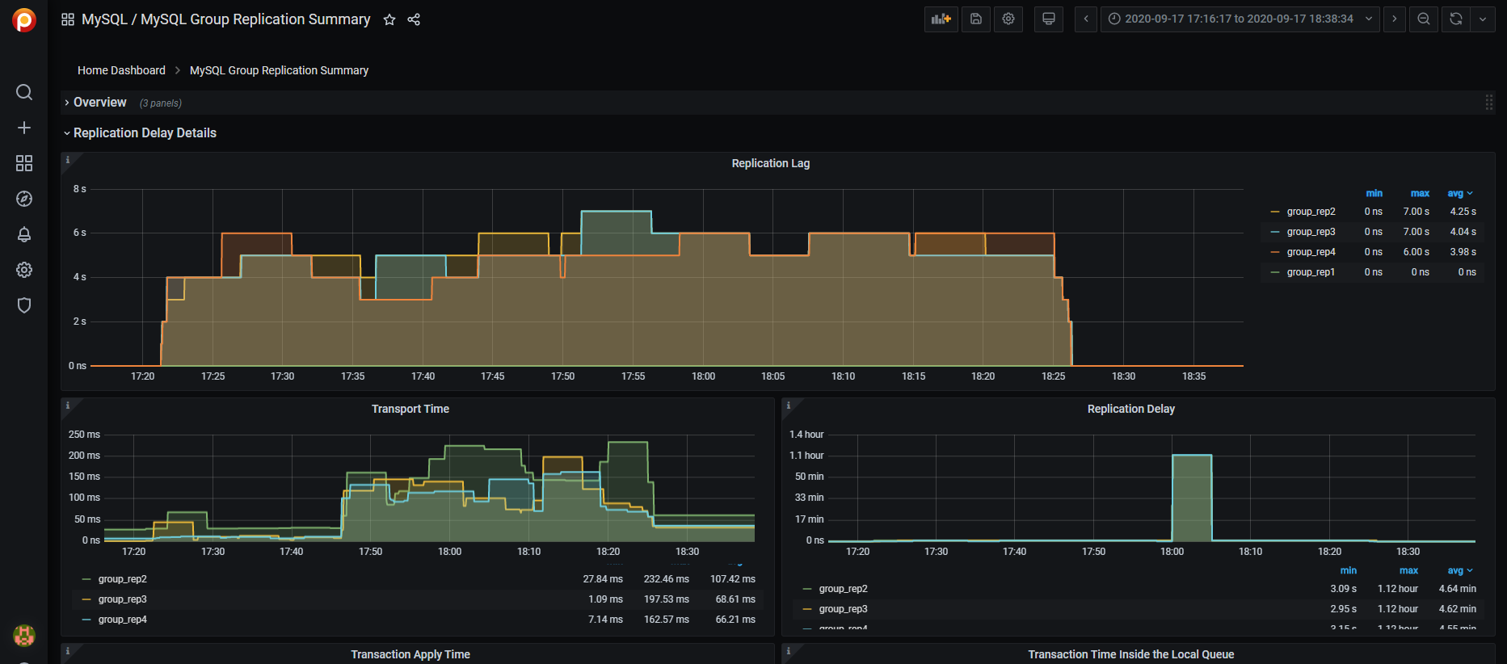This screenshot has width=1507, height=664.
Task: Share dashboard using the share icon
Action: pos(414,19)
